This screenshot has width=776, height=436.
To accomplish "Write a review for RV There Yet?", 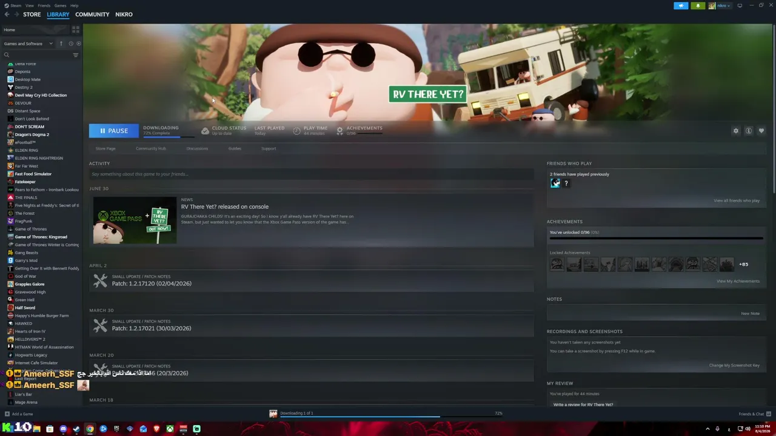I will pos(583,405).
